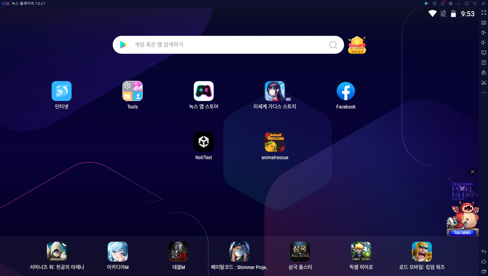Collapse sidebar with double chevron arrow

click(483, 4)
